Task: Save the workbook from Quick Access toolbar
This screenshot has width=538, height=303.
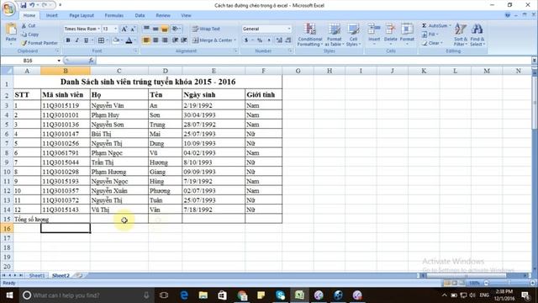Action: (23, 5)
